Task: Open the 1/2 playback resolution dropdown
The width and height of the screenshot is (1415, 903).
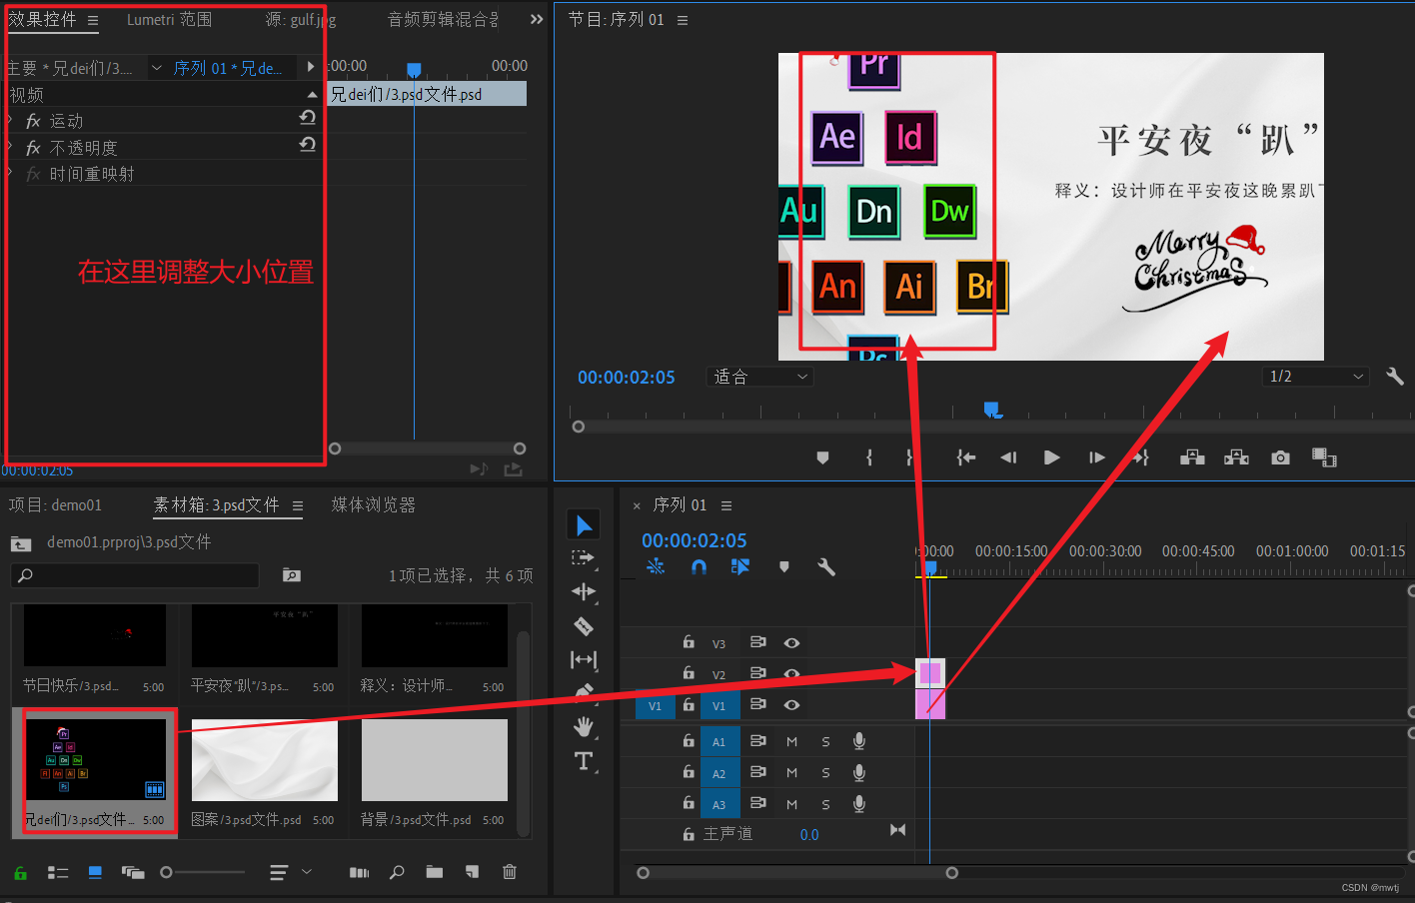Action: point(1314,377)
